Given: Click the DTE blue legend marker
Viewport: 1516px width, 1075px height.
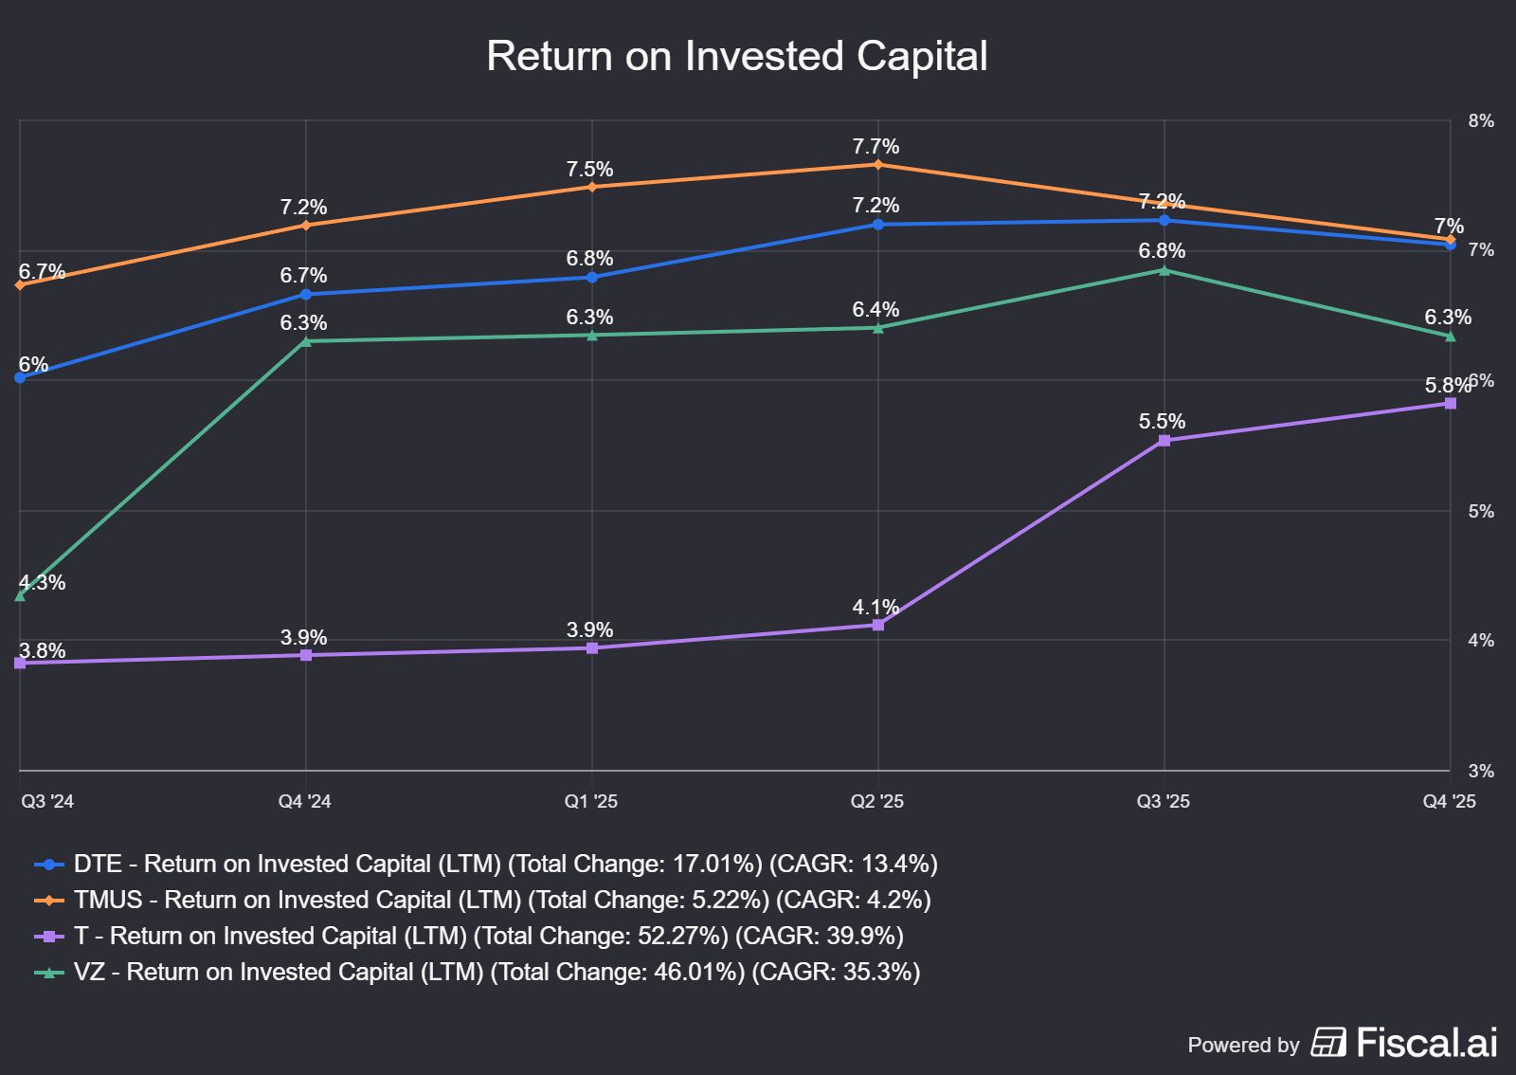Looking at the screenshot, I should (48, 865).
